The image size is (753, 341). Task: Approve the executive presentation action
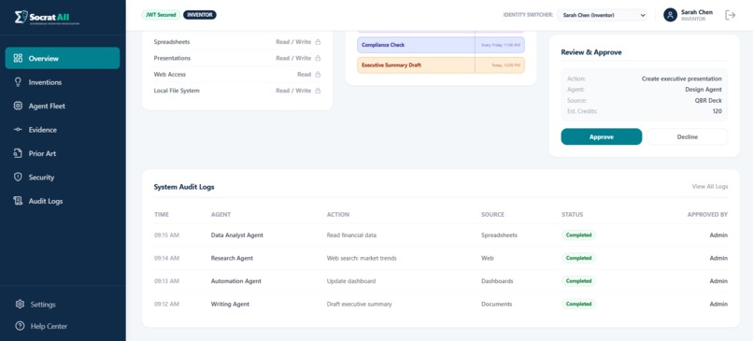point(602,137)
